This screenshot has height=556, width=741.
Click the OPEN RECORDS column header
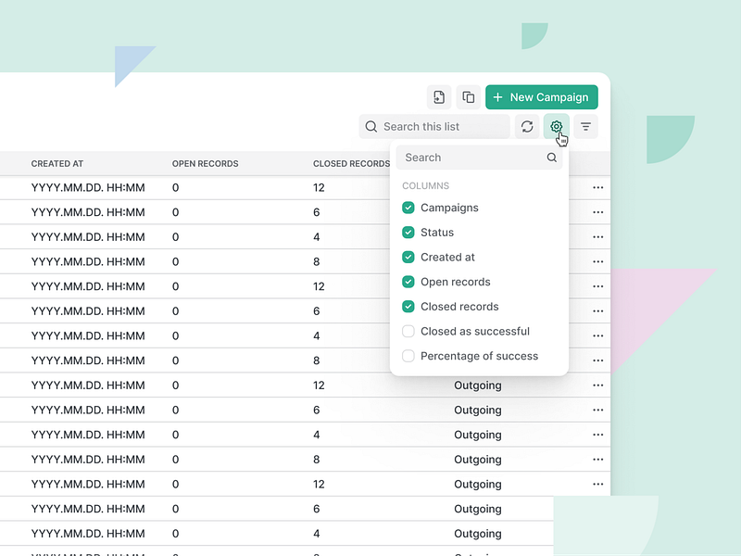[x=205, y=163]
